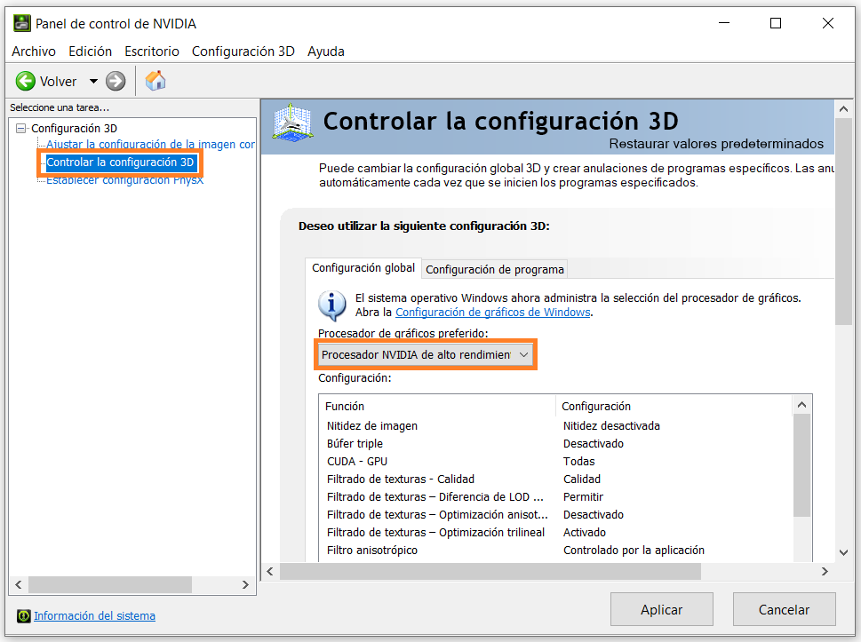Click the Aplicar button
Viewport: 861px width, 642px height.
pyautogui.click(x=662, y=609)
